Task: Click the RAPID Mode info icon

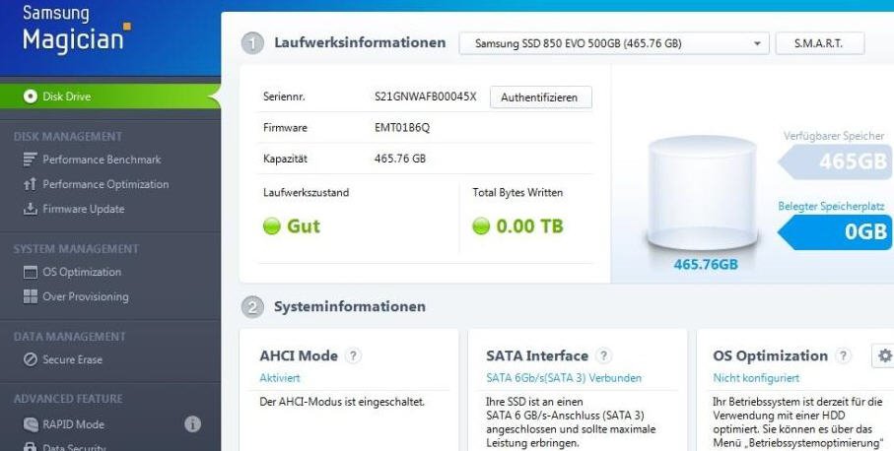Action: click(193, 424)
